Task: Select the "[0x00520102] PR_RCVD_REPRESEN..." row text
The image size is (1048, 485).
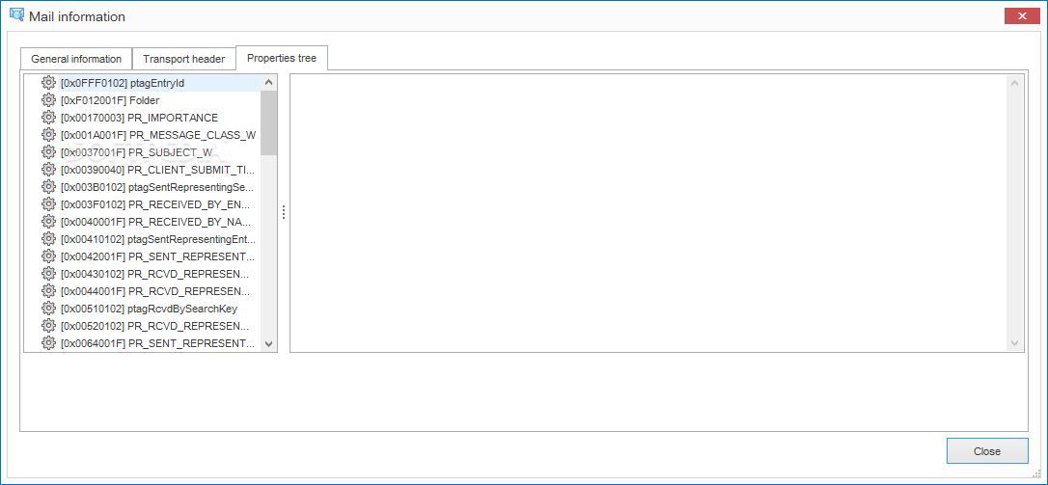Action: (x=155, y=326)
